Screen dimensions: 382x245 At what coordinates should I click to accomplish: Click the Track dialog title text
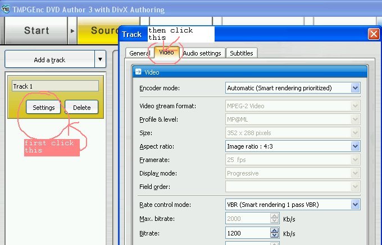click(x=132, y=34)
